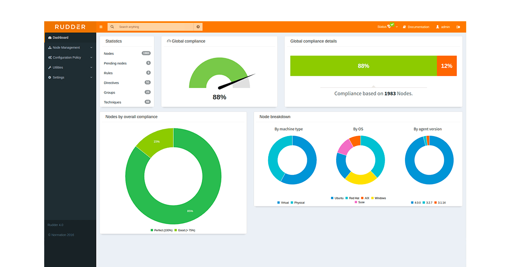The image size is (510, 267).
Task: Click the green check badge next to Status
Action: 392,24
